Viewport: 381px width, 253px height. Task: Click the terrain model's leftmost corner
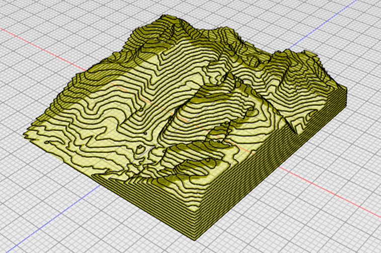pyautogui.click(x=26, y=135)
